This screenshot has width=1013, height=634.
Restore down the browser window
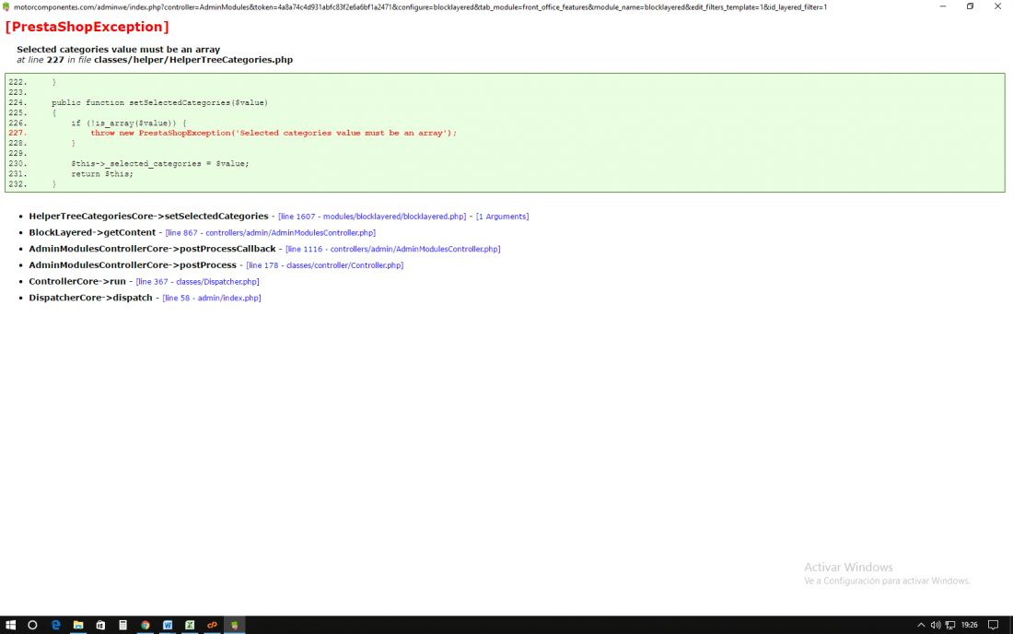pos(970,6)
